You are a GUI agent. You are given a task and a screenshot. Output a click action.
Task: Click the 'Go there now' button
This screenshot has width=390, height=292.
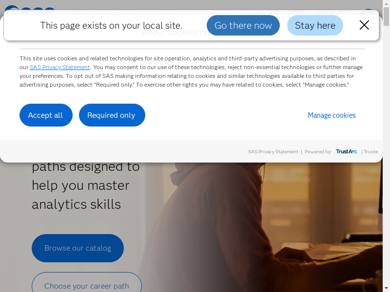coord(243,25)
